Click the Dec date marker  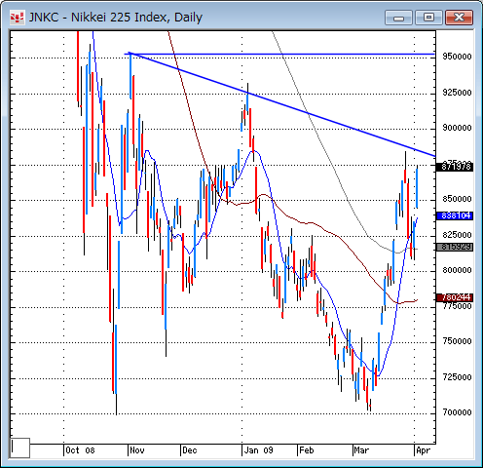click(x=189, y=450)
